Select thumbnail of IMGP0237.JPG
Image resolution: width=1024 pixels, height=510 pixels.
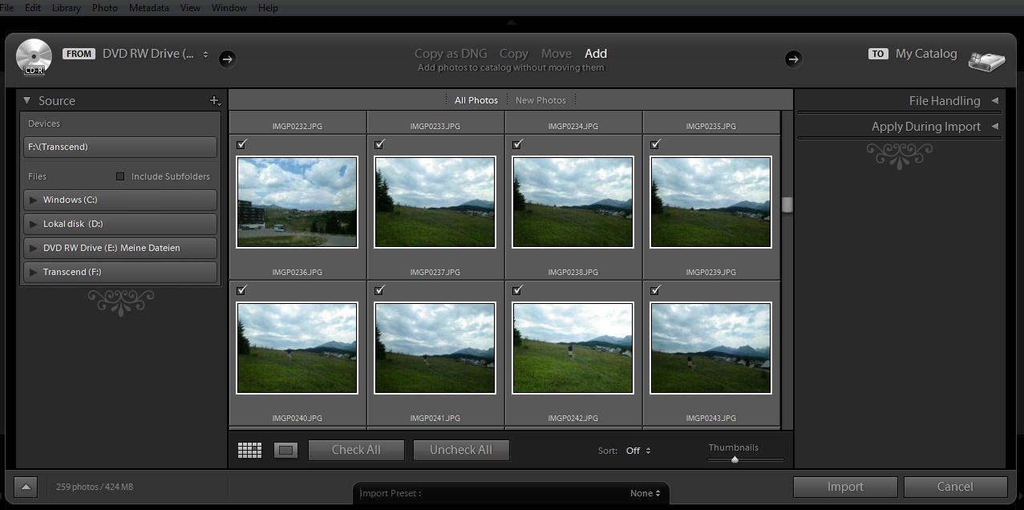435,202
